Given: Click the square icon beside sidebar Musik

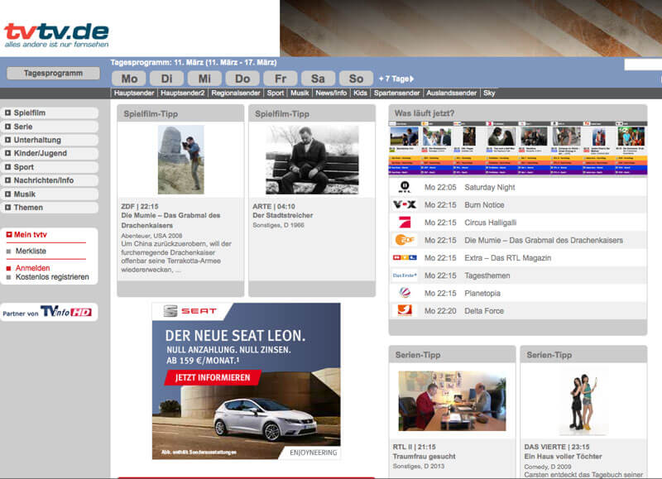Looking at the screenshot, I should tap(7, 194).
